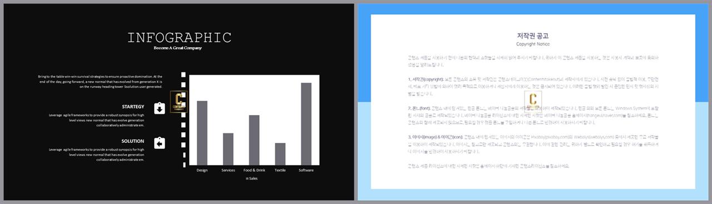This screenshot has height=204, width=712.
Task: Select the 'Software' axis label
Action: 306,170
